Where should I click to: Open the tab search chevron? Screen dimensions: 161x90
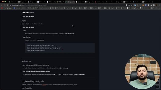[159, 2]
